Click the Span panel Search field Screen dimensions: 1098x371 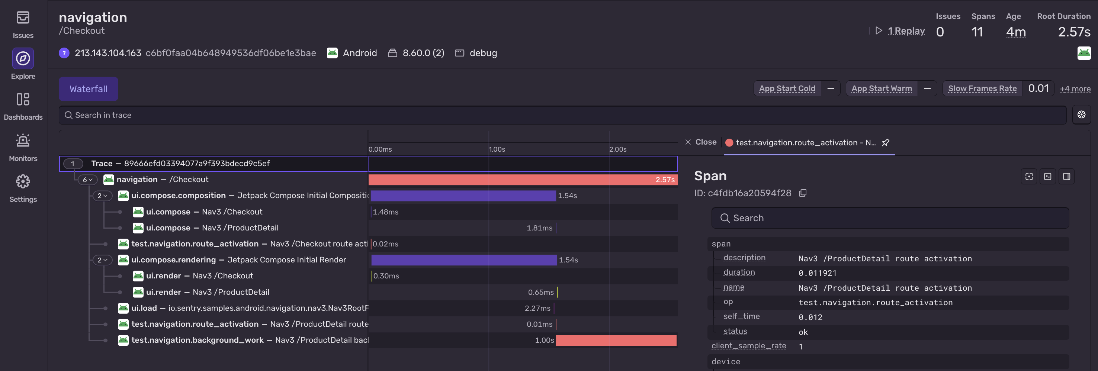tap(890, 218)
